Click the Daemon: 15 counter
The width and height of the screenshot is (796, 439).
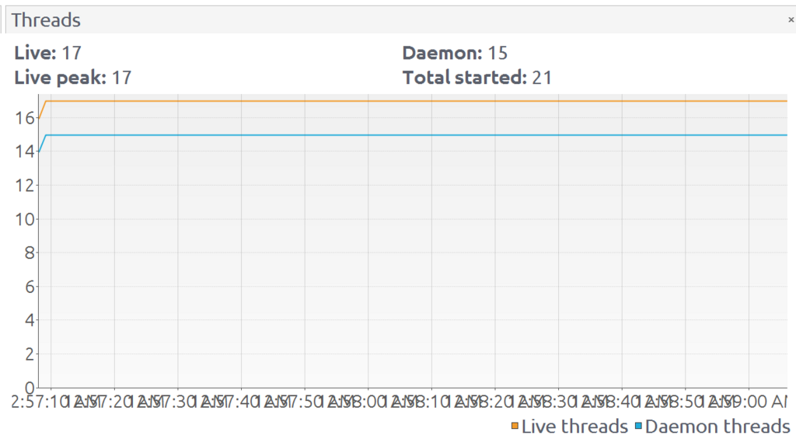tap(455, 53)
